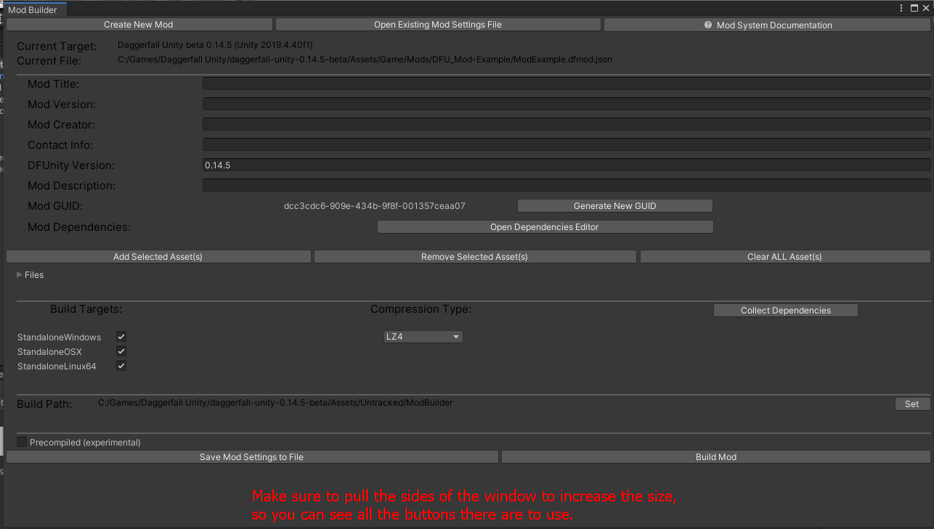Click the Compression Type label
Screen dimensions: 934x529
[421, 309]
